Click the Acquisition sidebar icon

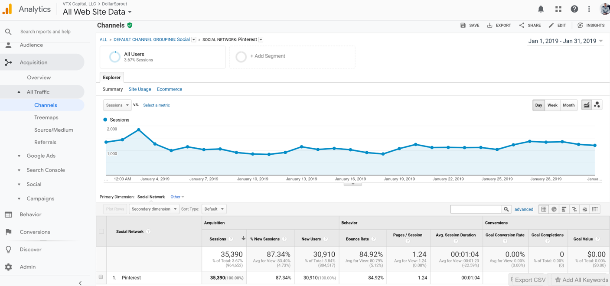[x=8, y=62]
